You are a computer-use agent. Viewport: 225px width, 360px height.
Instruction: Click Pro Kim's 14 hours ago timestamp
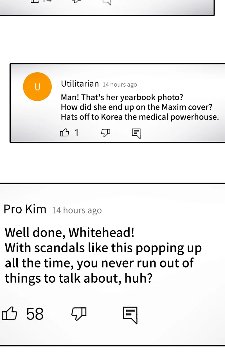pos(77,210)
